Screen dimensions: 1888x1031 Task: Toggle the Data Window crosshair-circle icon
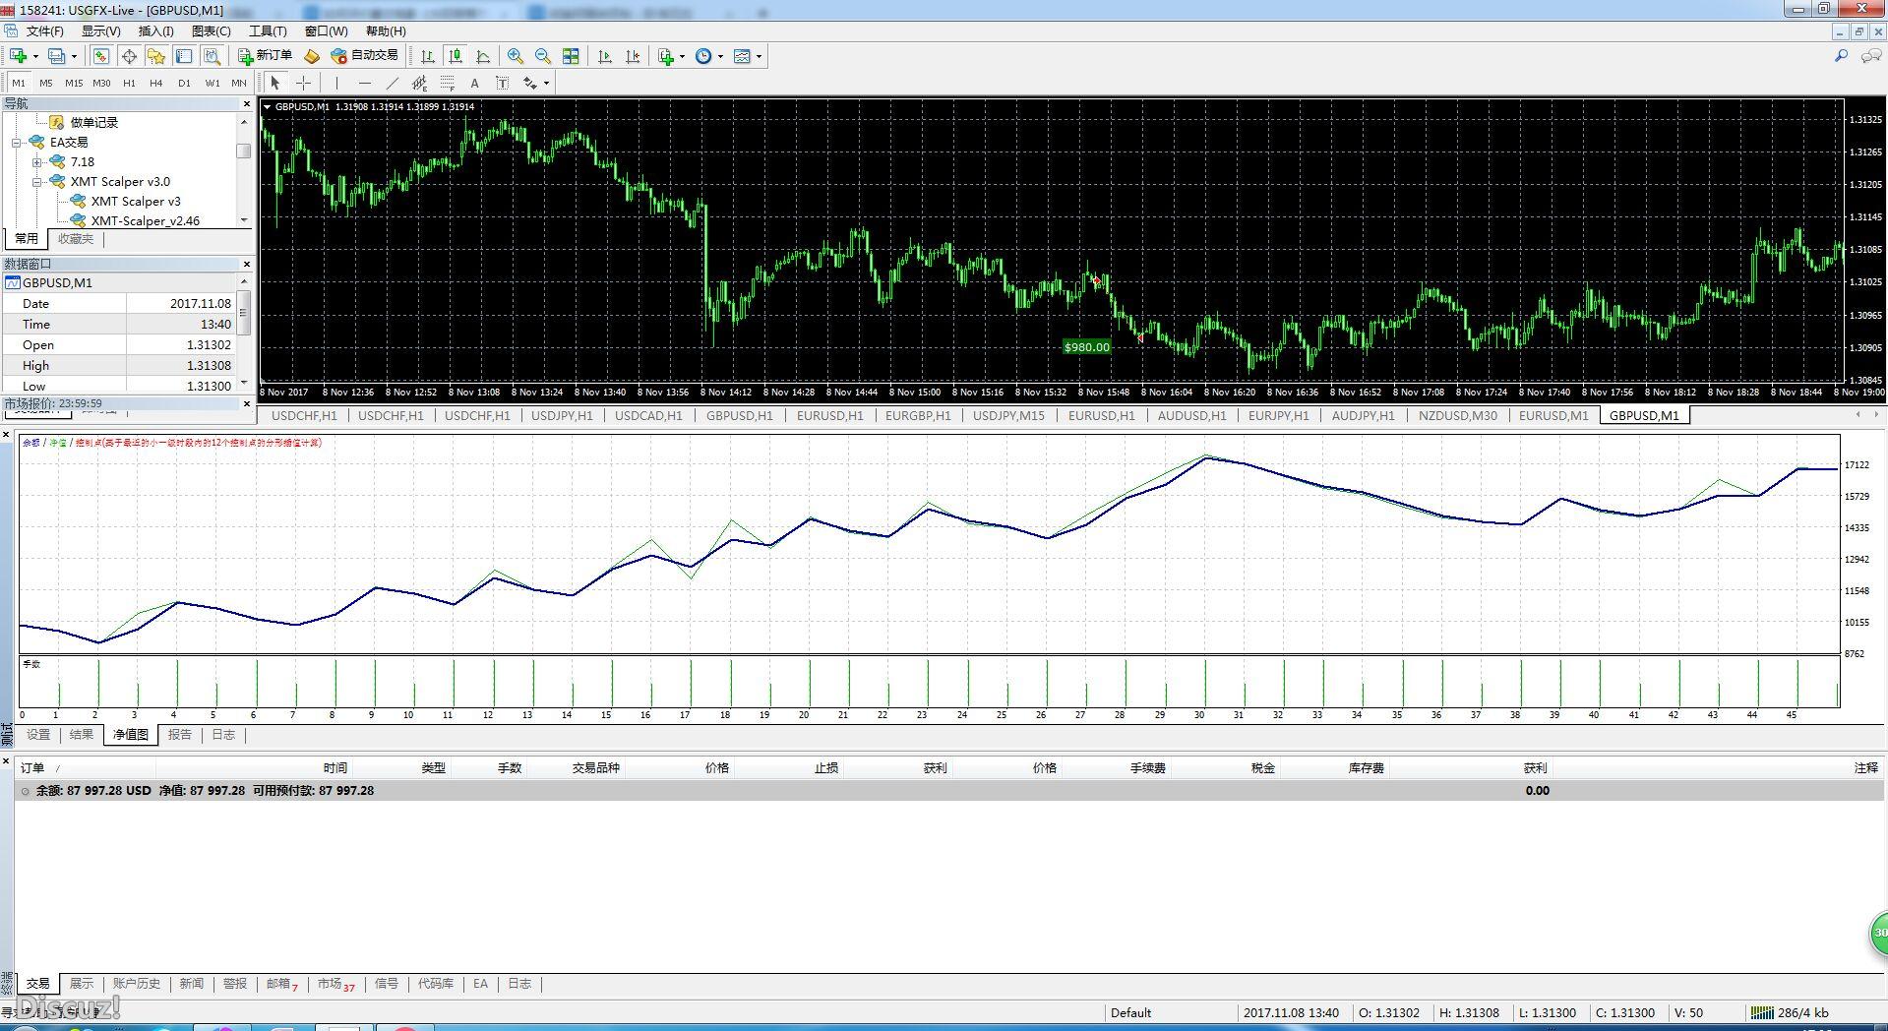[129, 56]
